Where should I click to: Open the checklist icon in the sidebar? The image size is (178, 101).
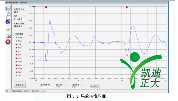click(8, 8)
